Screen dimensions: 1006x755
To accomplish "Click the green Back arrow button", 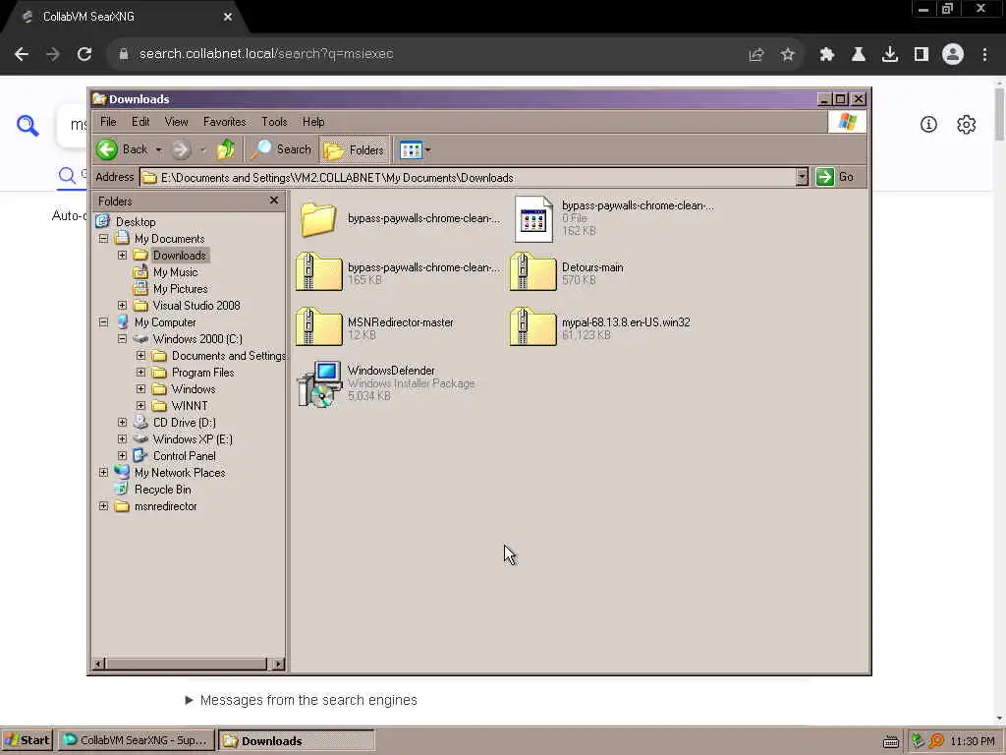I will [107, 149].
